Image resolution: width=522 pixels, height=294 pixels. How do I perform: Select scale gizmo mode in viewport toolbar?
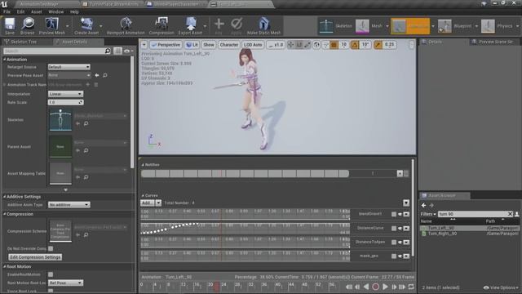[307, 45]
